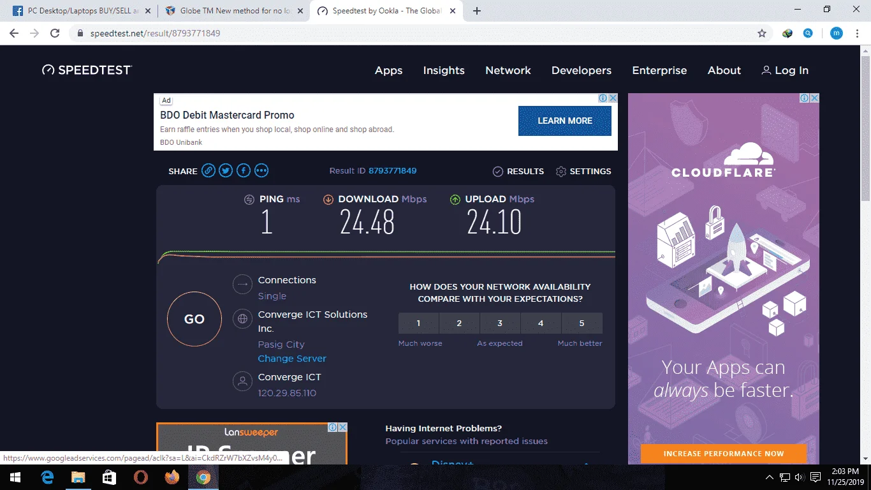871x490 pixels.
Task: Open File Explorer from the taskbar
Action: pos(78,477)
